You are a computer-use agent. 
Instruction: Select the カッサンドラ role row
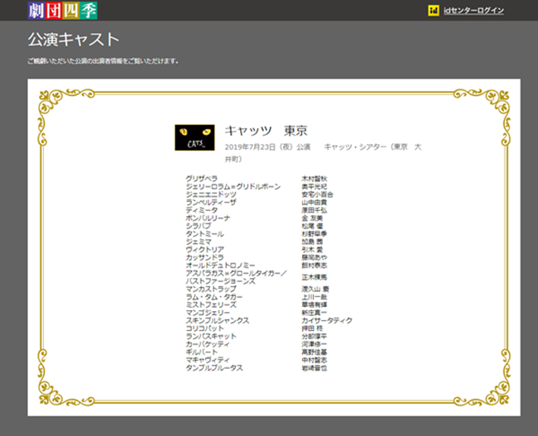point(204,257)
